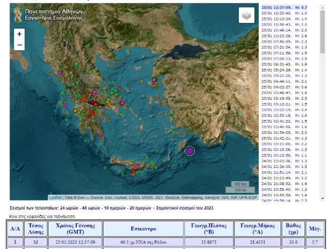The height and width of the screenshot is (249, 327).
Task: Select list entry 25/01 01:11:00 M: 2.2
Action: (x=284, y=144)
